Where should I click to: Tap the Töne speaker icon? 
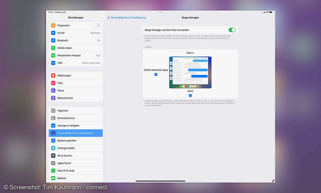click(53, 83)
